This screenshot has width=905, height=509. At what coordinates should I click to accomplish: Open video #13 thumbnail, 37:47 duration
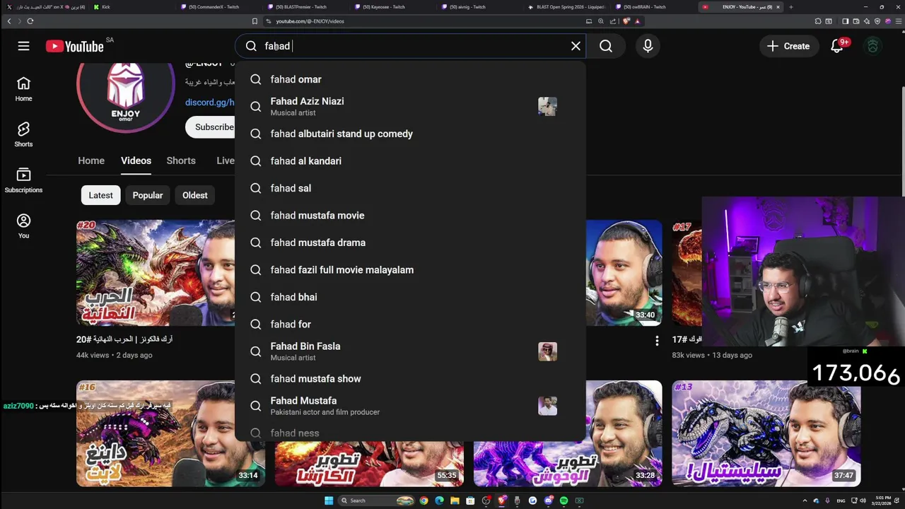coord(766,433)
